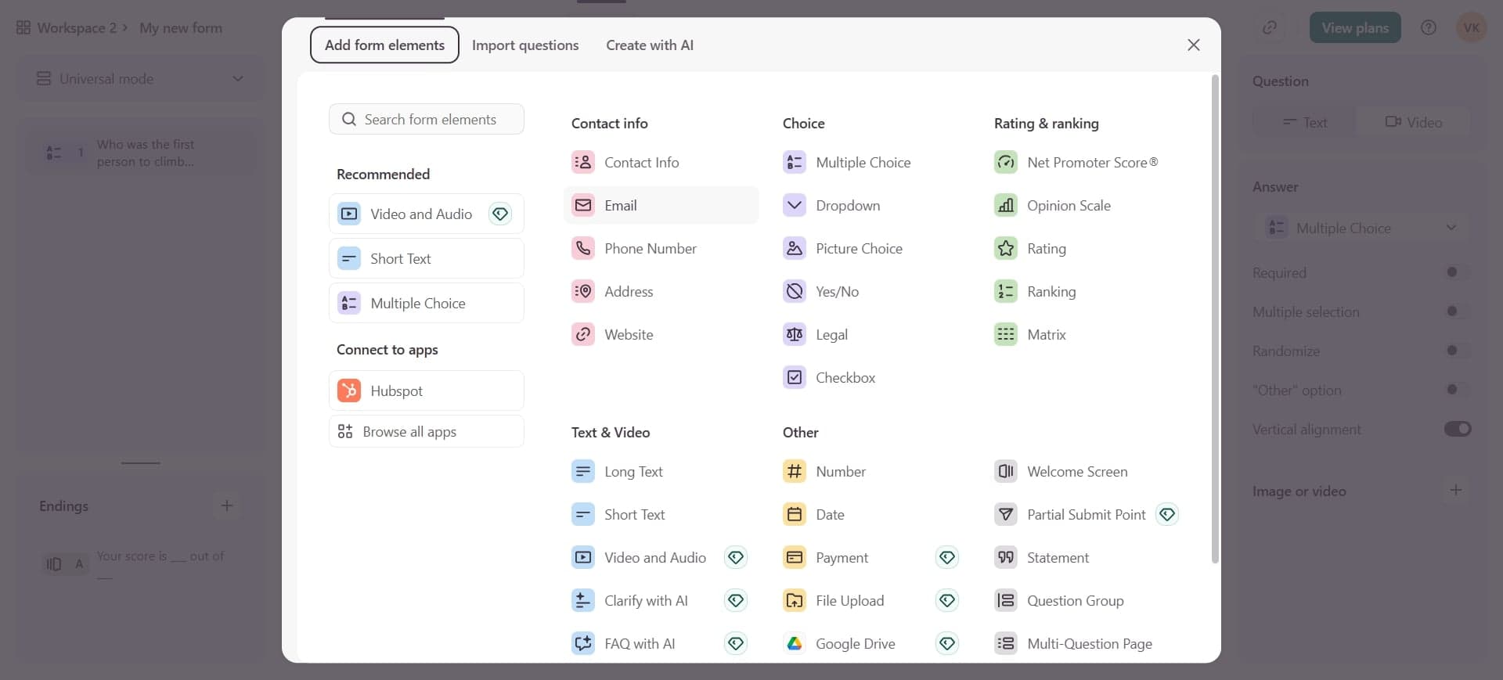Click the View plans button
Image resolution: width=1503 pixels, height=680 pixels.
(1355, 27)
